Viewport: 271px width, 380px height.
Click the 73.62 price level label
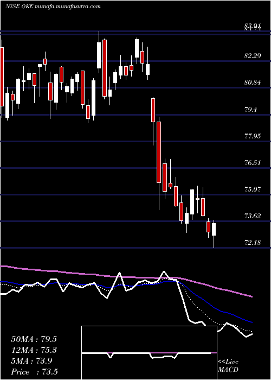point(253,216)
